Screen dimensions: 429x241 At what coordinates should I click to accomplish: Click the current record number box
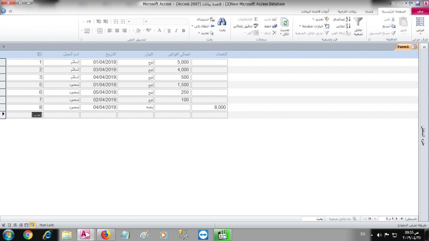tap(387, 219)
